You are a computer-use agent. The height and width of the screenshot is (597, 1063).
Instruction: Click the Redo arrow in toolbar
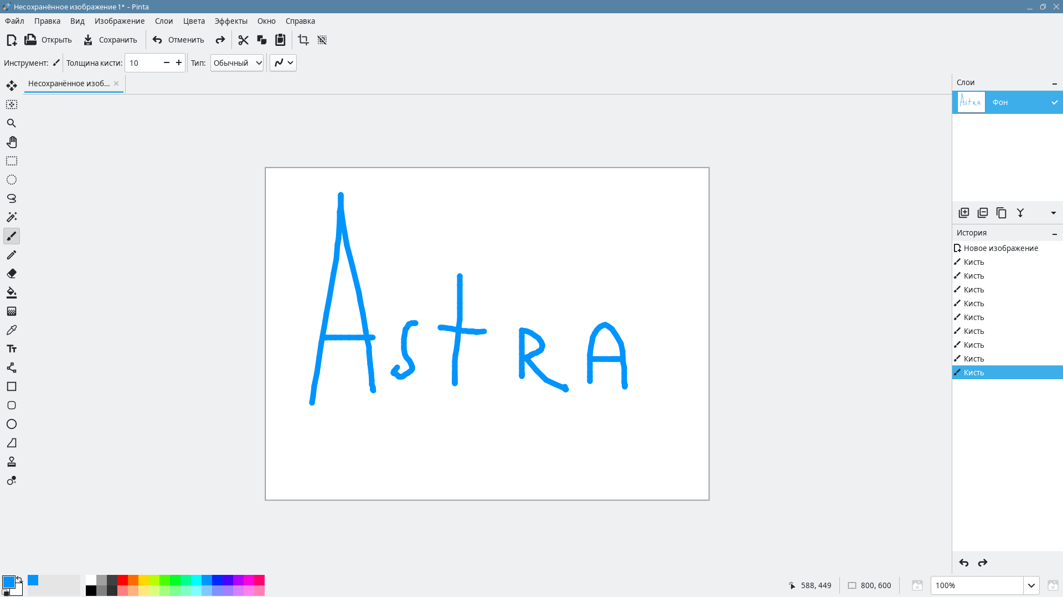(220, 40)
